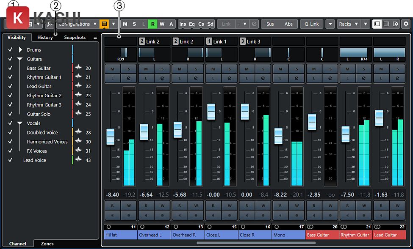
Task: Open the Ins rack in the toolbar
Action: pyautogui.click(x=183, y=24)
